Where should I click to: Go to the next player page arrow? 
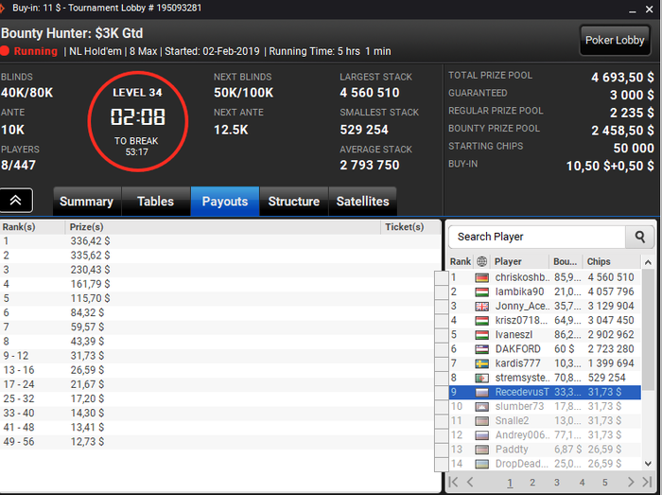click(x=631, y=482)
